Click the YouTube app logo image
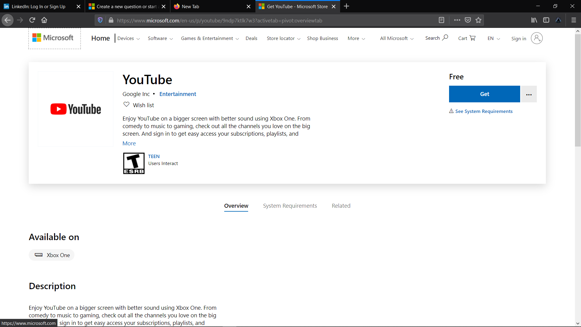 pyautogui.click(x=76, y=109)
